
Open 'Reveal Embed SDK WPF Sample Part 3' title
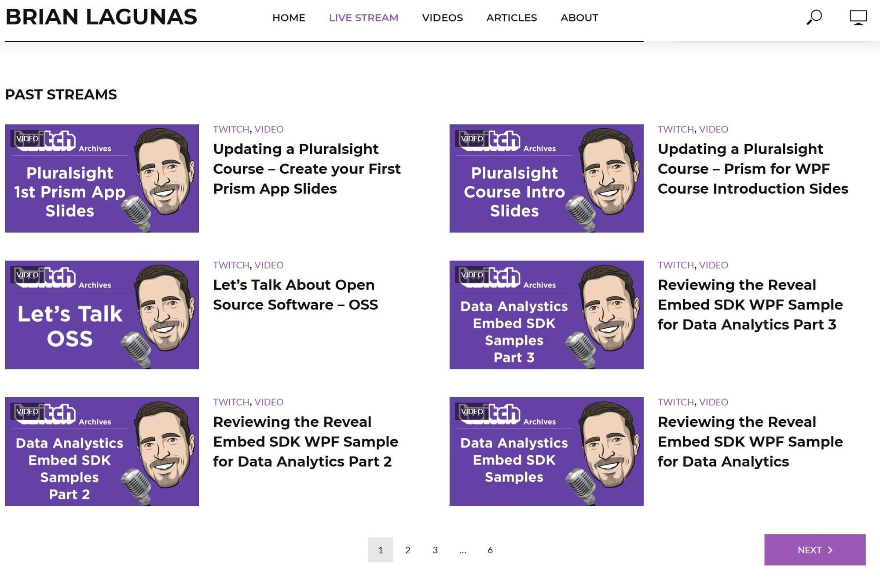click(750, 305)
